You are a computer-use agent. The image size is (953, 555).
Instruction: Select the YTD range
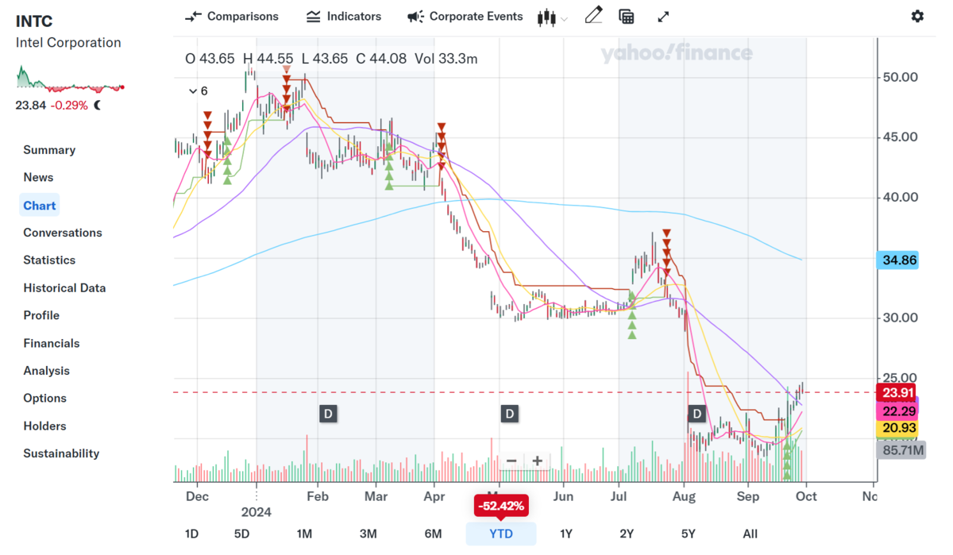point(501,534)
